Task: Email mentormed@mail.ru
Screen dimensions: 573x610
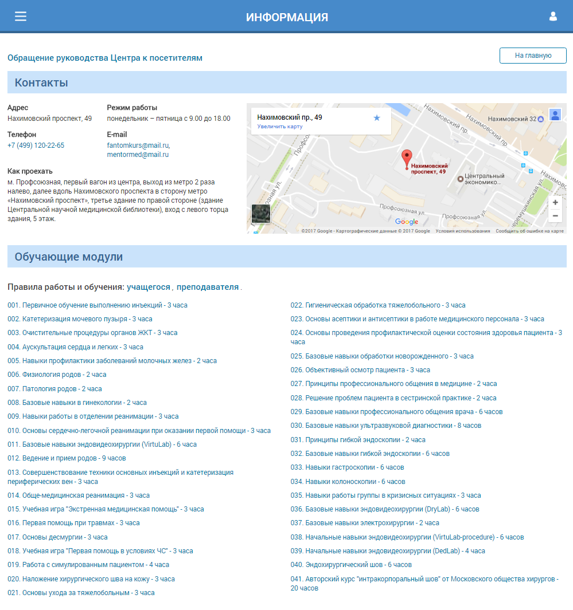Action: pyautogui.click(x=138, y=155)
